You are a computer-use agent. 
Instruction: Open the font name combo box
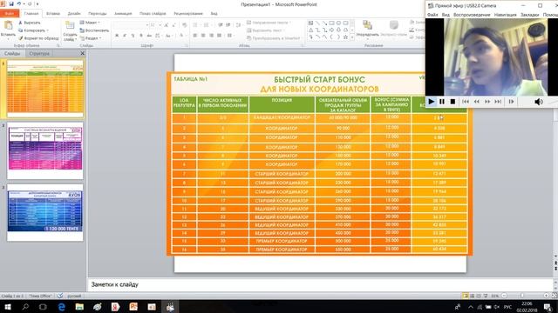(131, 25)
